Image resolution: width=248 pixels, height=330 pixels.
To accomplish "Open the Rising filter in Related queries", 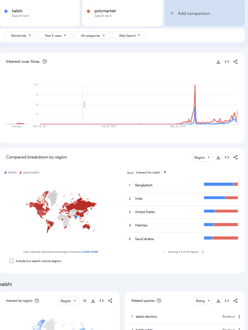I will 202,301.
